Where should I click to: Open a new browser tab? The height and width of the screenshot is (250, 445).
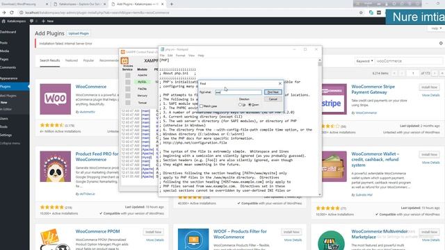172,4
